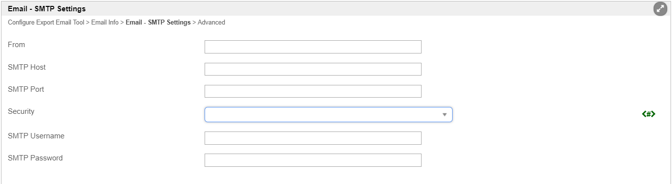Open the Security combo box
Screen dimensions: 672x184
point(328,114)
